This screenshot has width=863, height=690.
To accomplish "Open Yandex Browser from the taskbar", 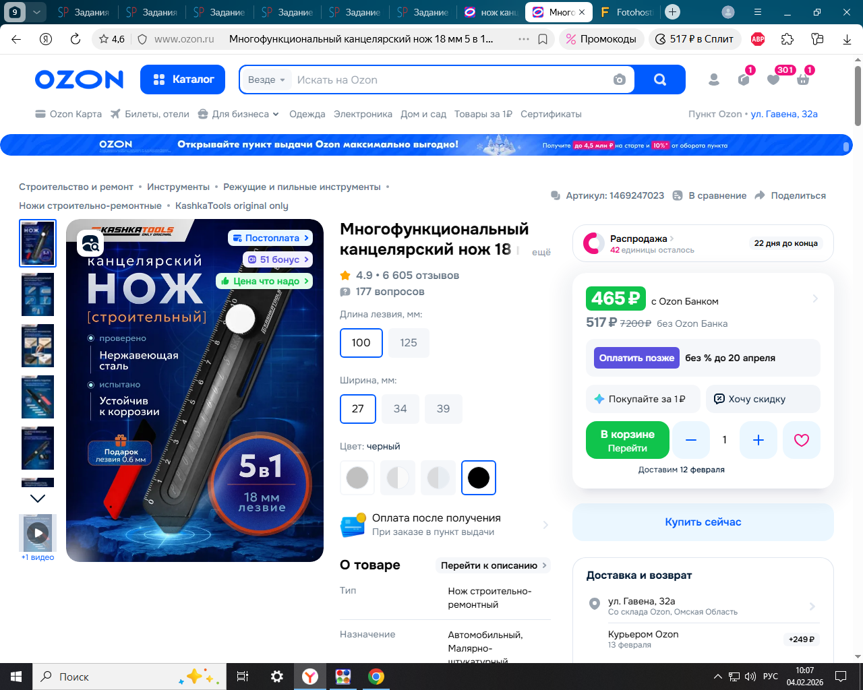I will 310,677.
